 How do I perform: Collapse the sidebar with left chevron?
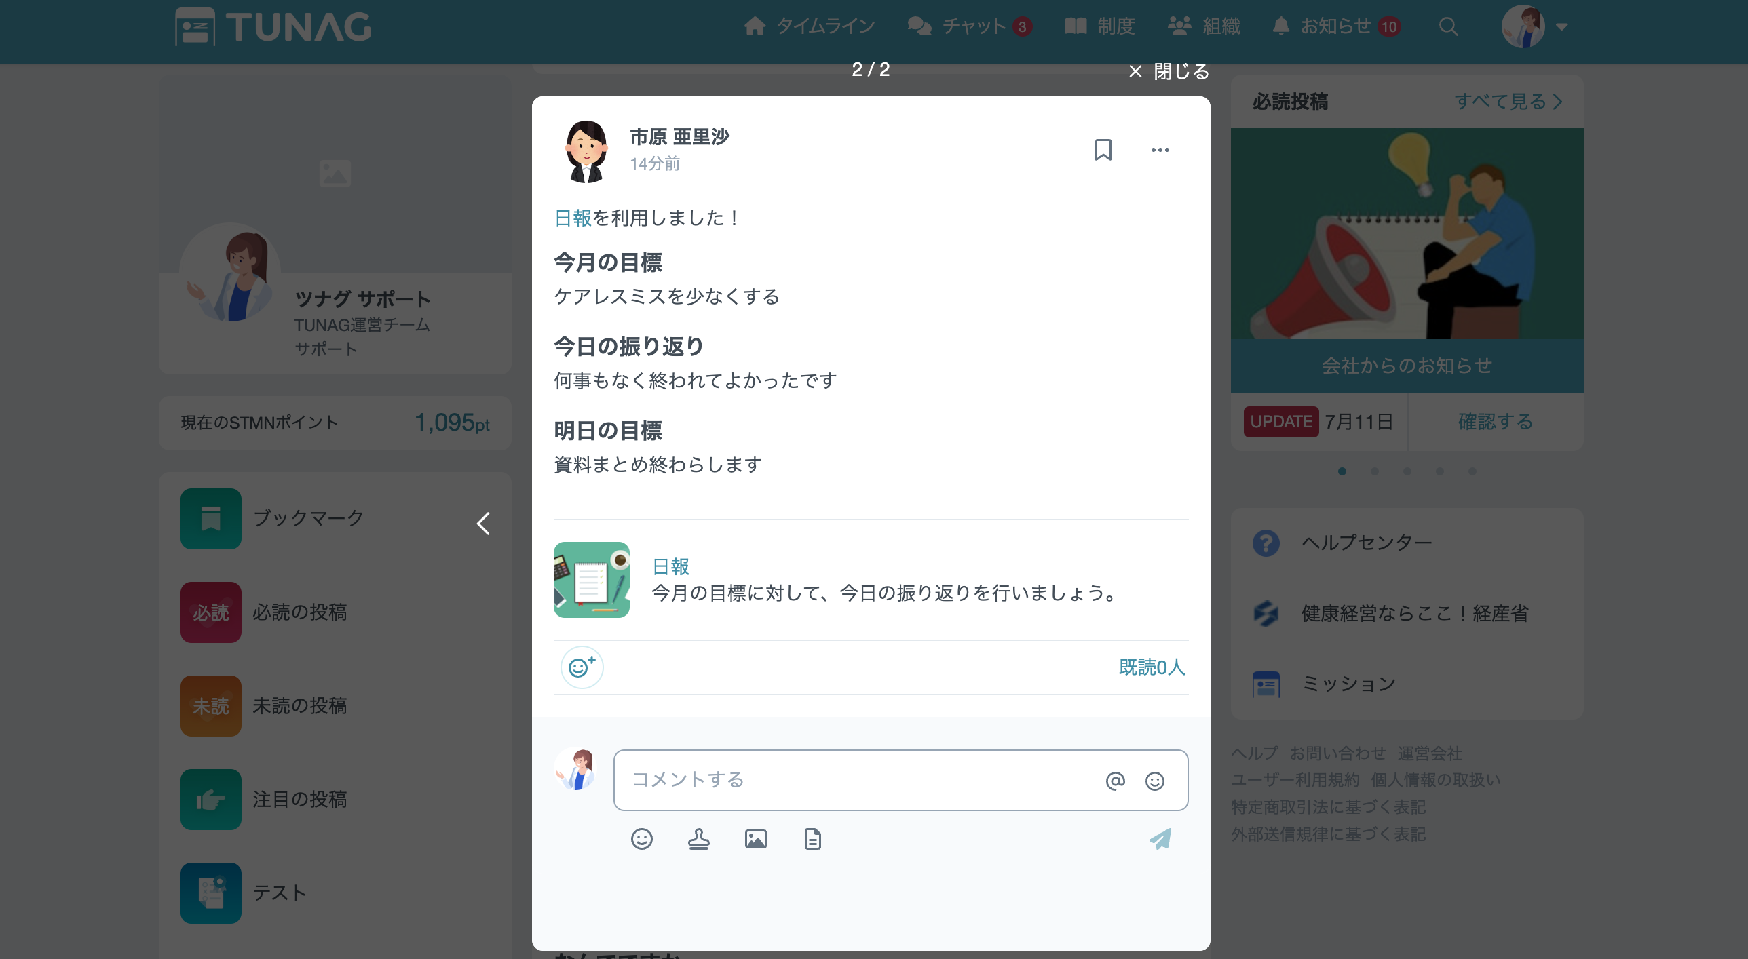[x=483, y=524]
